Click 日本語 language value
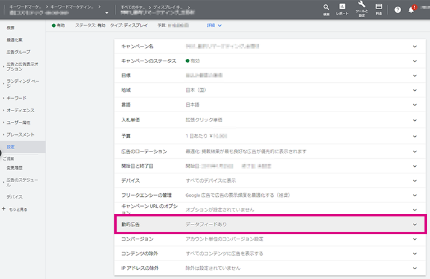Viewport: 430px width, 279px height. pyautogui.click(x=192, y=105)
